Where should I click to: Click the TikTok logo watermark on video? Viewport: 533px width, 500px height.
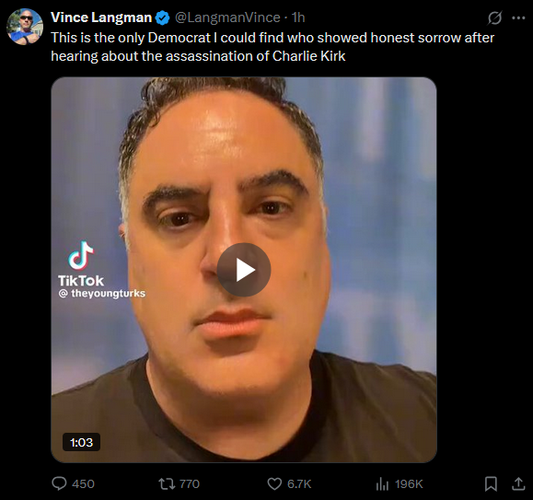pos(81,263)
